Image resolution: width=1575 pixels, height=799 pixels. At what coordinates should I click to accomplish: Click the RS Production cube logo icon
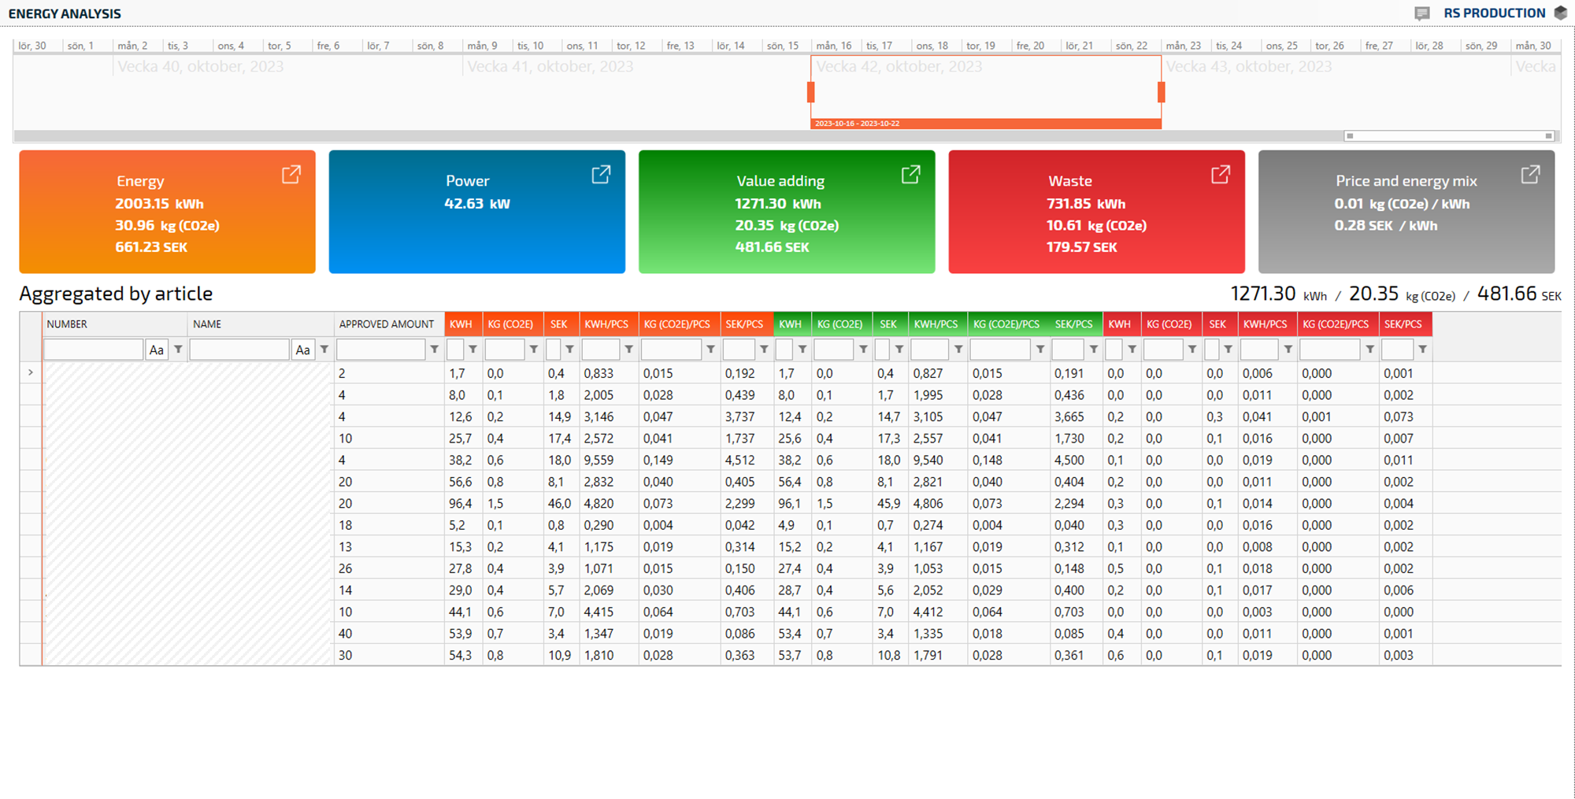tap(1560, 13)
